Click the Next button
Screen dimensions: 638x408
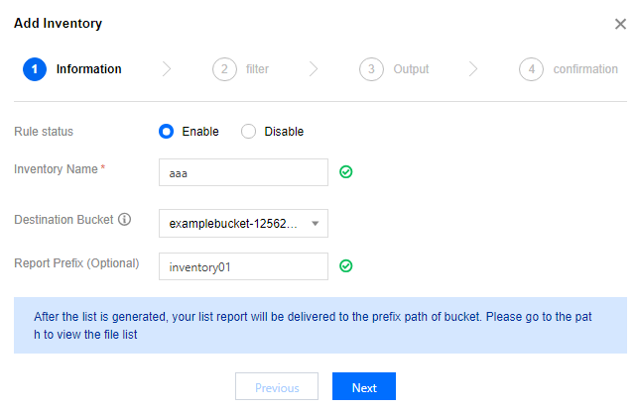point(364,387)
